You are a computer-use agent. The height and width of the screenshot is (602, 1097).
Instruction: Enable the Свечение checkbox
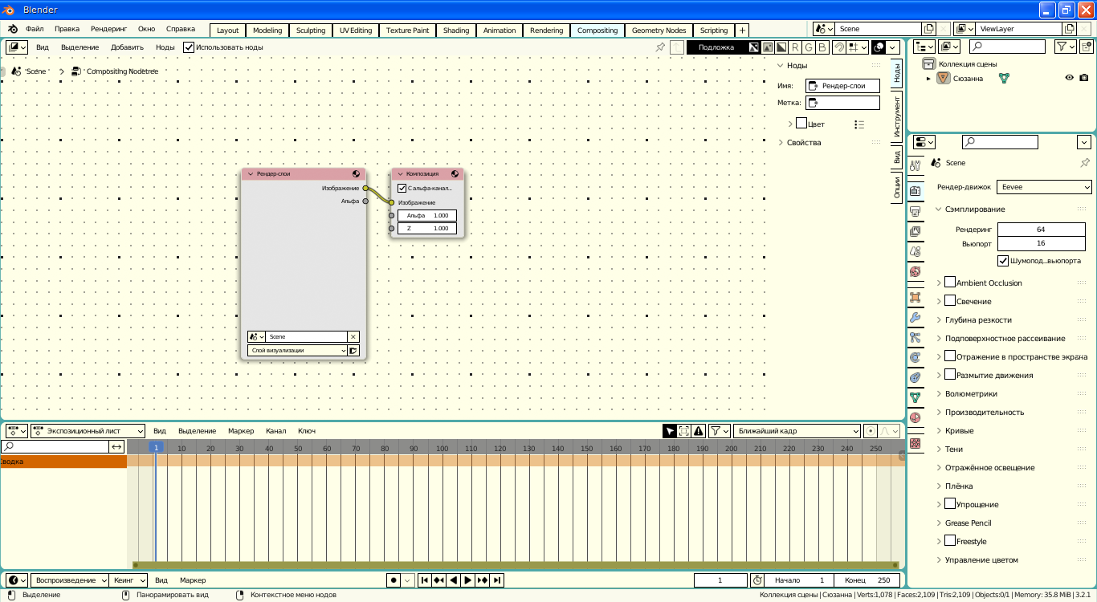click(950, 301)
